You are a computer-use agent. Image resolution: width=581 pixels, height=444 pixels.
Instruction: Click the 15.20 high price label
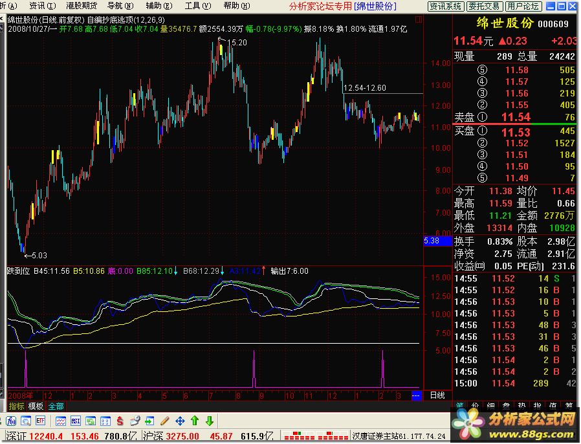[x=237, y=43]
